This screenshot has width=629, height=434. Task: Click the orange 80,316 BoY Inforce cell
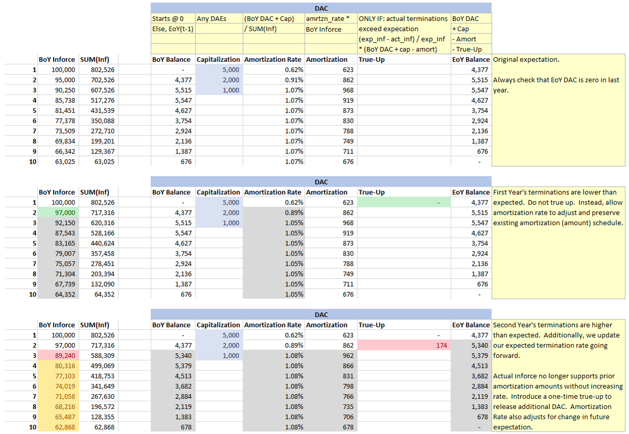tap(58, 366)
